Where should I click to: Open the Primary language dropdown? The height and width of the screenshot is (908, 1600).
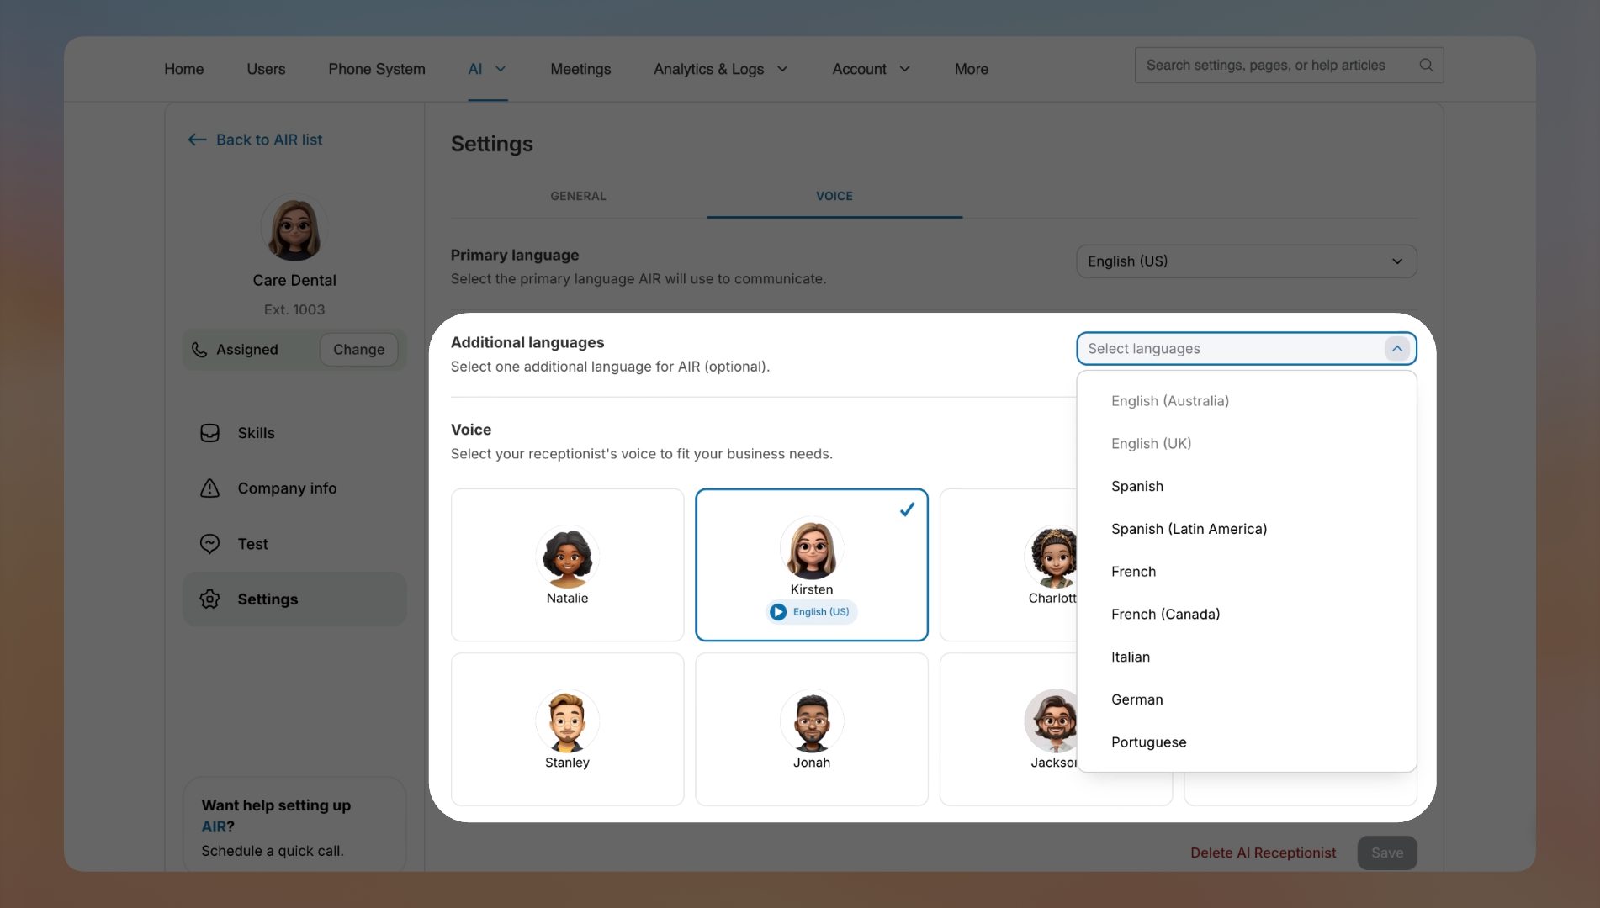tap(1245, 261)
